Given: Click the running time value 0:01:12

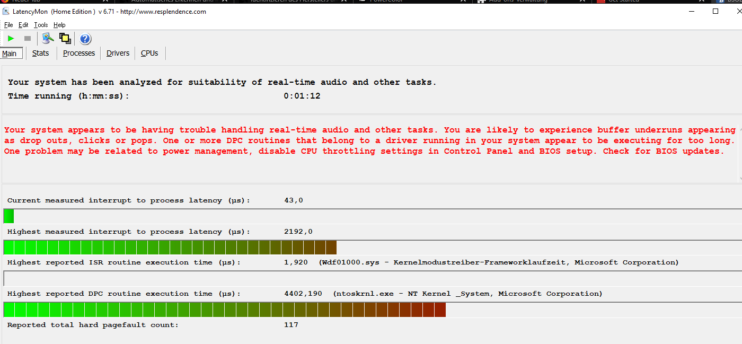Looking at the screenshot, I should (x=302, y=96).
